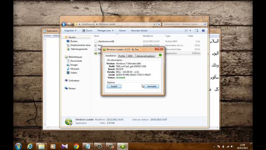This screenshot has width=266, height=150.
Task: Open the Windows Start menu
Action: click(18, 146)
